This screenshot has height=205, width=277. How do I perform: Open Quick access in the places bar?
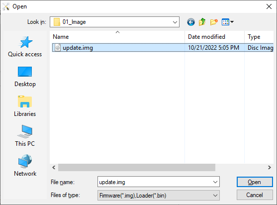25,47
